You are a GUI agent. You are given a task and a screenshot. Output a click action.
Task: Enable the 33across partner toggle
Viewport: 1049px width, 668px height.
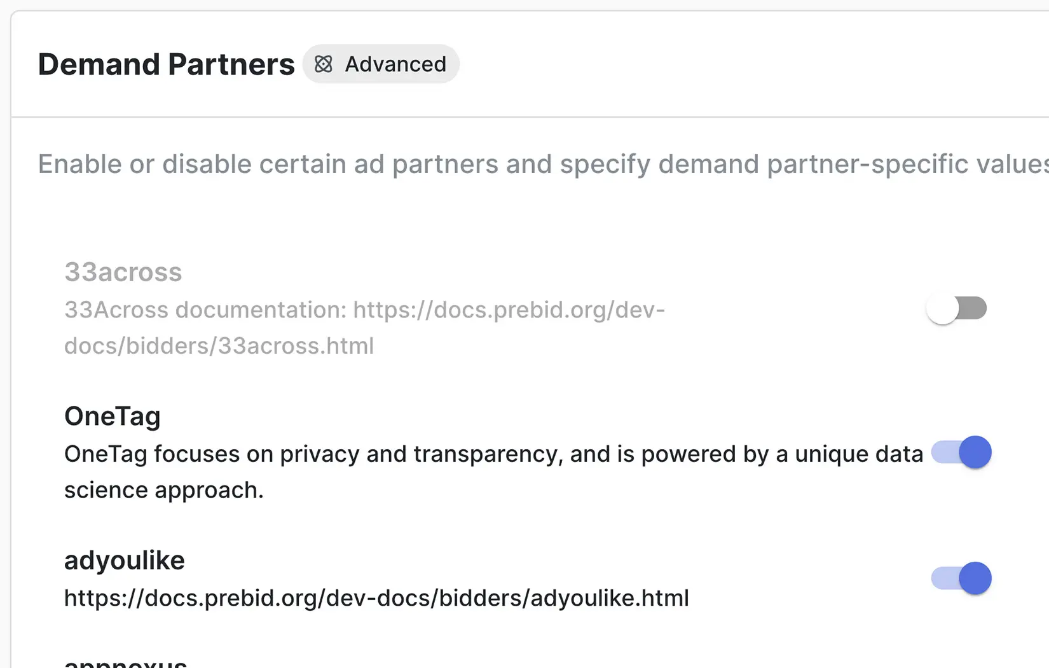956,309
